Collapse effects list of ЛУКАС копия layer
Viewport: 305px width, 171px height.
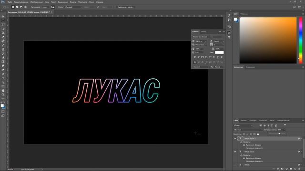pos(302,152)
